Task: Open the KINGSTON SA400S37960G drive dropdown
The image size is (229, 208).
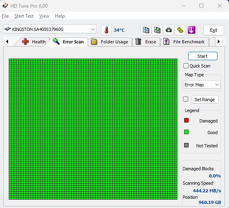Action: (50, 29)
